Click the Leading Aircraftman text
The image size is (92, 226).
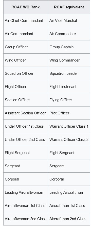coord(66,192)
